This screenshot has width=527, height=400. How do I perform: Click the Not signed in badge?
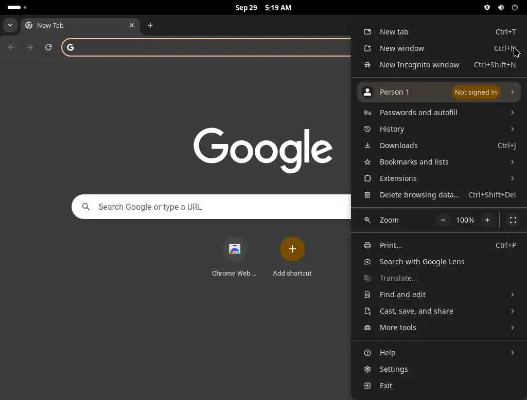(x=476, y=92)
